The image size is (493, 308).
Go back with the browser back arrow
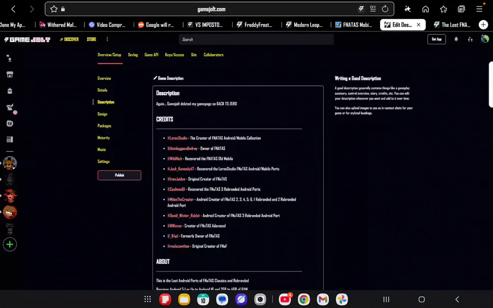pos(13,9)
